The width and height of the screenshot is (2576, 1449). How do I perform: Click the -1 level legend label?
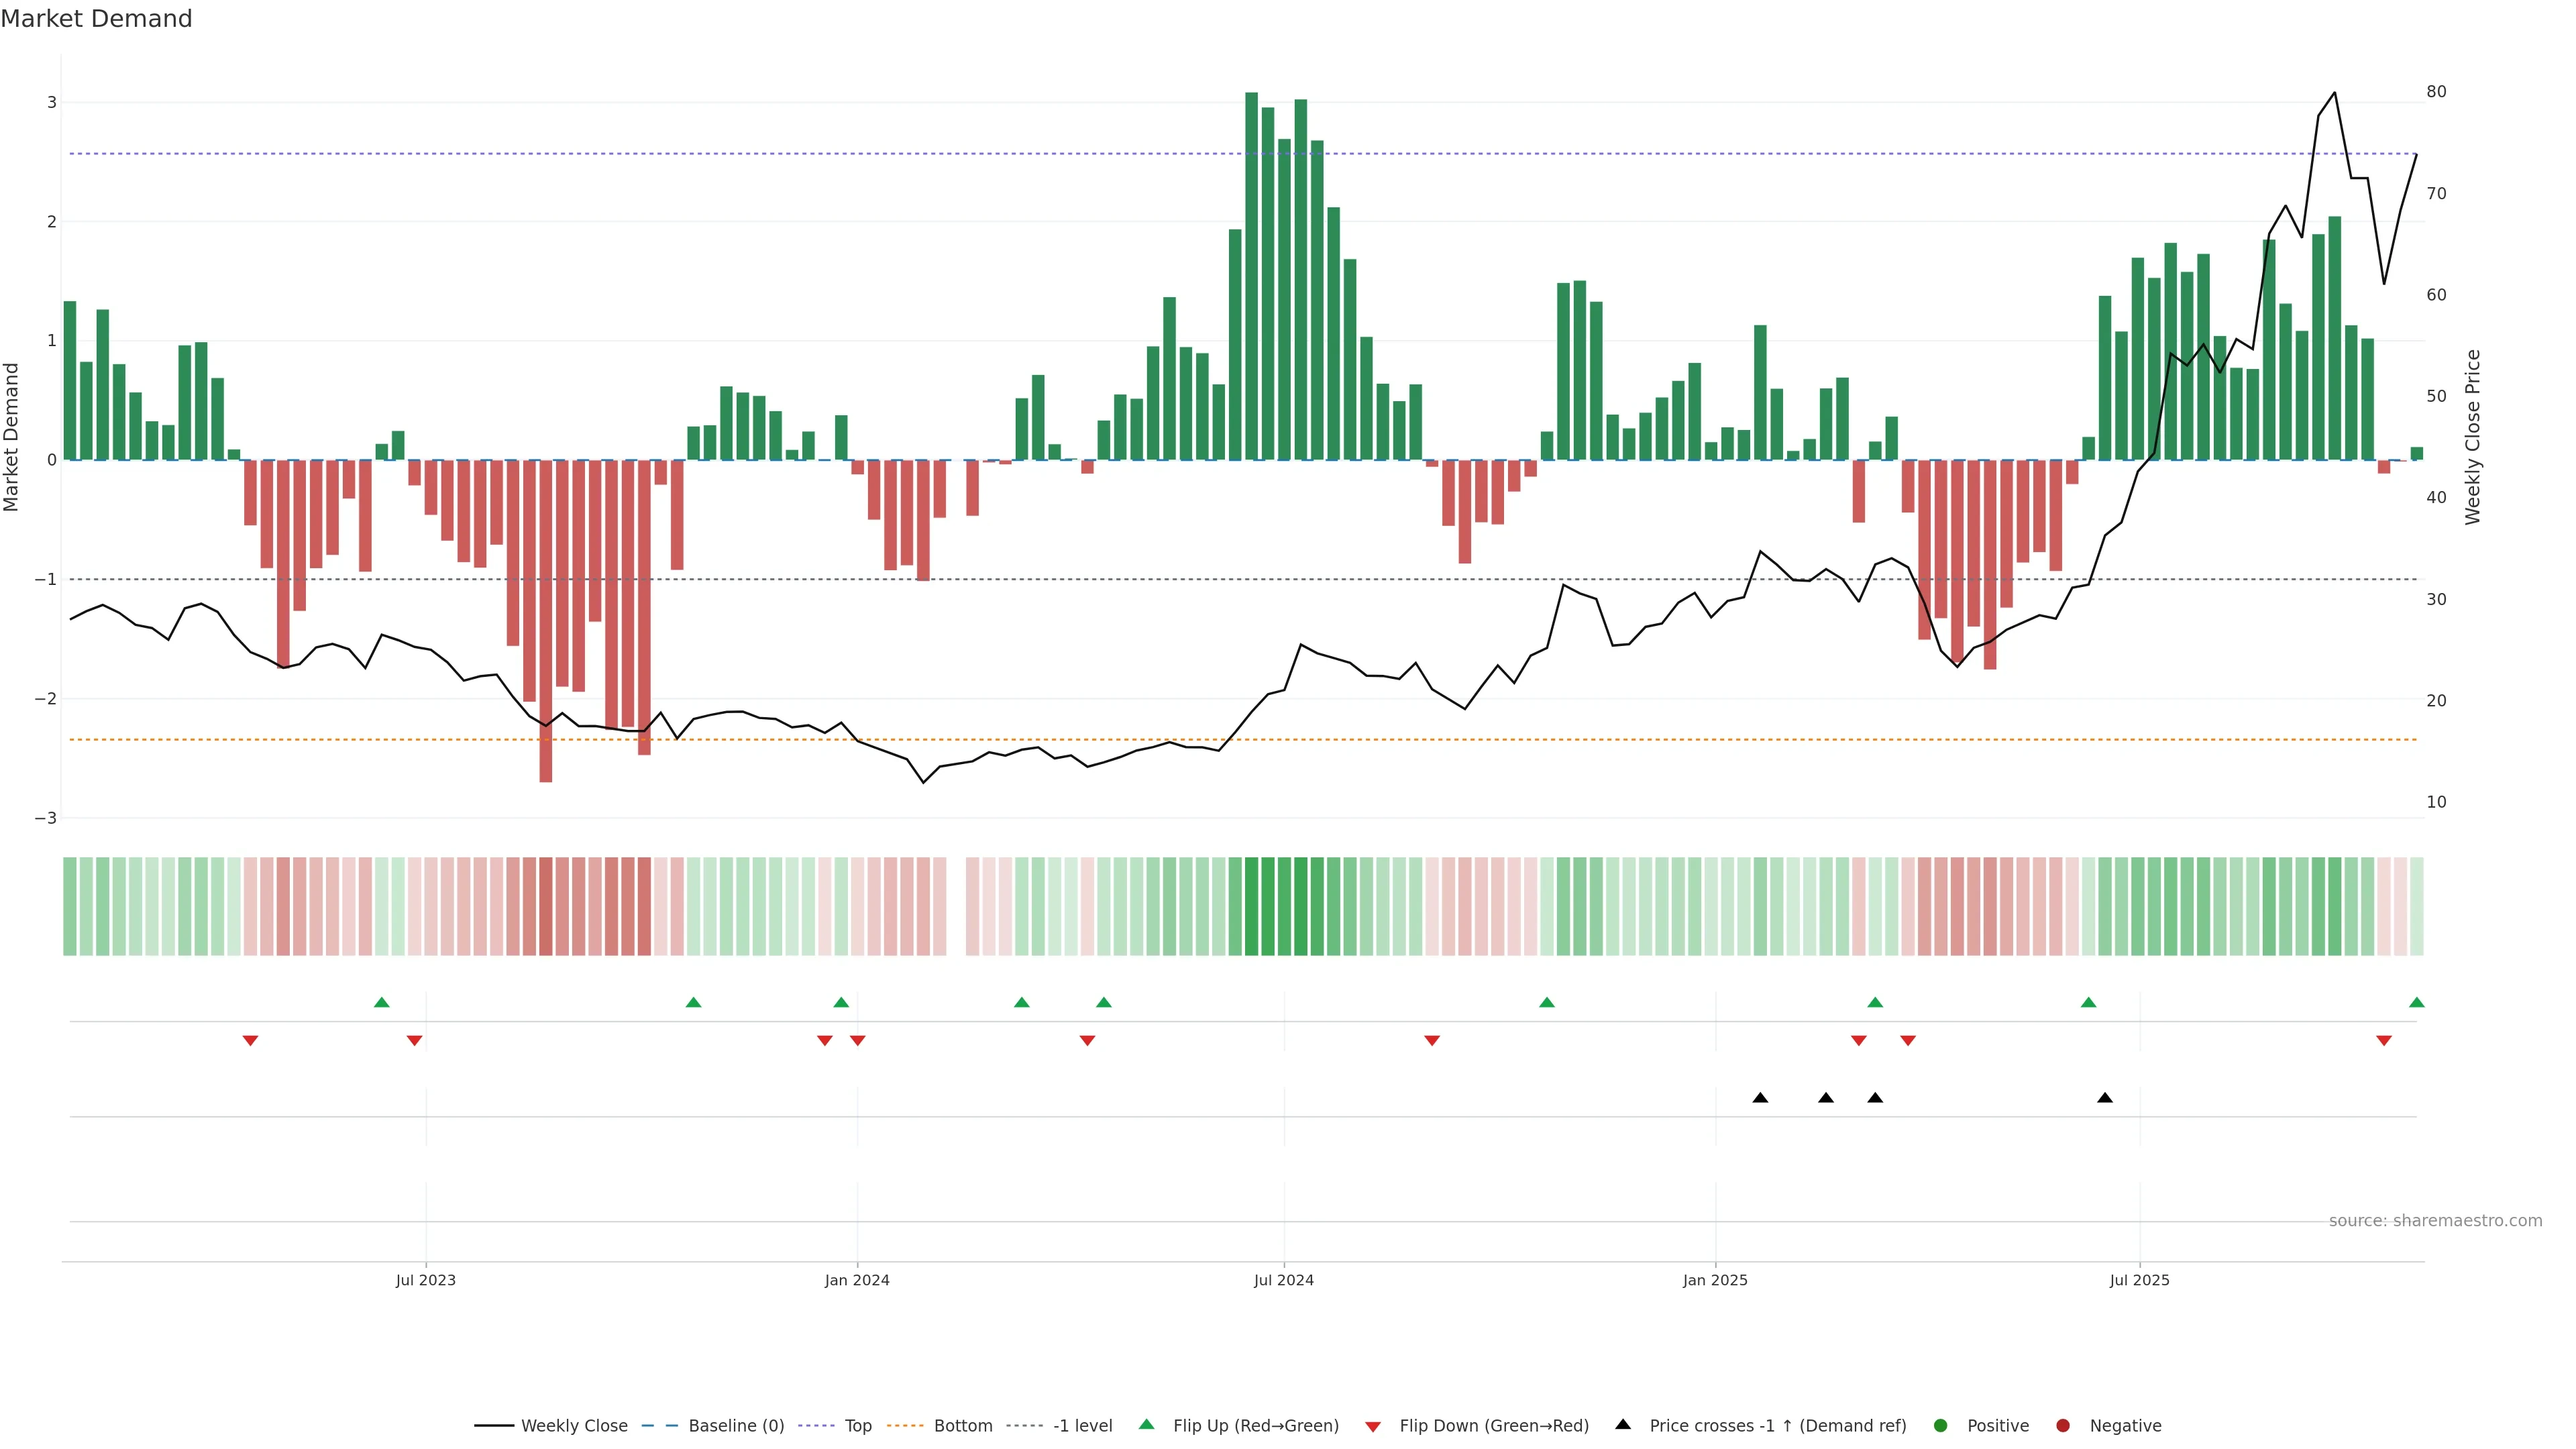[1082, 1426]
